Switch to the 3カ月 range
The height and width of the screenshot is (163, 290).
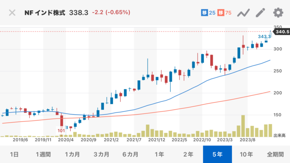point(101,154)
